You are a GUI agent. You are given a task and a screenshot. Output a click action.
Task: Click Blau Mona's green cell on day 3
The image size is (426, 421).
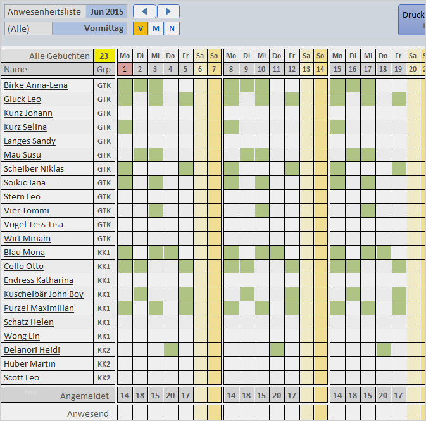(x=155, y=253)
